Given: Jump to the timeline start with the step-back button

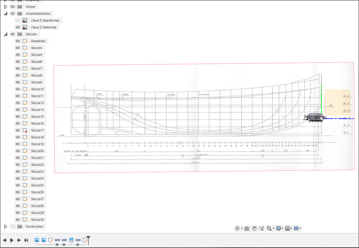Looking at the screenshot, I should tap(5, 240).
